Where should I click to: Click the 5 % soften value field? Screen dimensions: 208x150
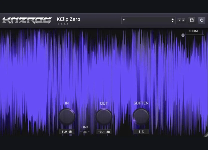tap(141, 131)
